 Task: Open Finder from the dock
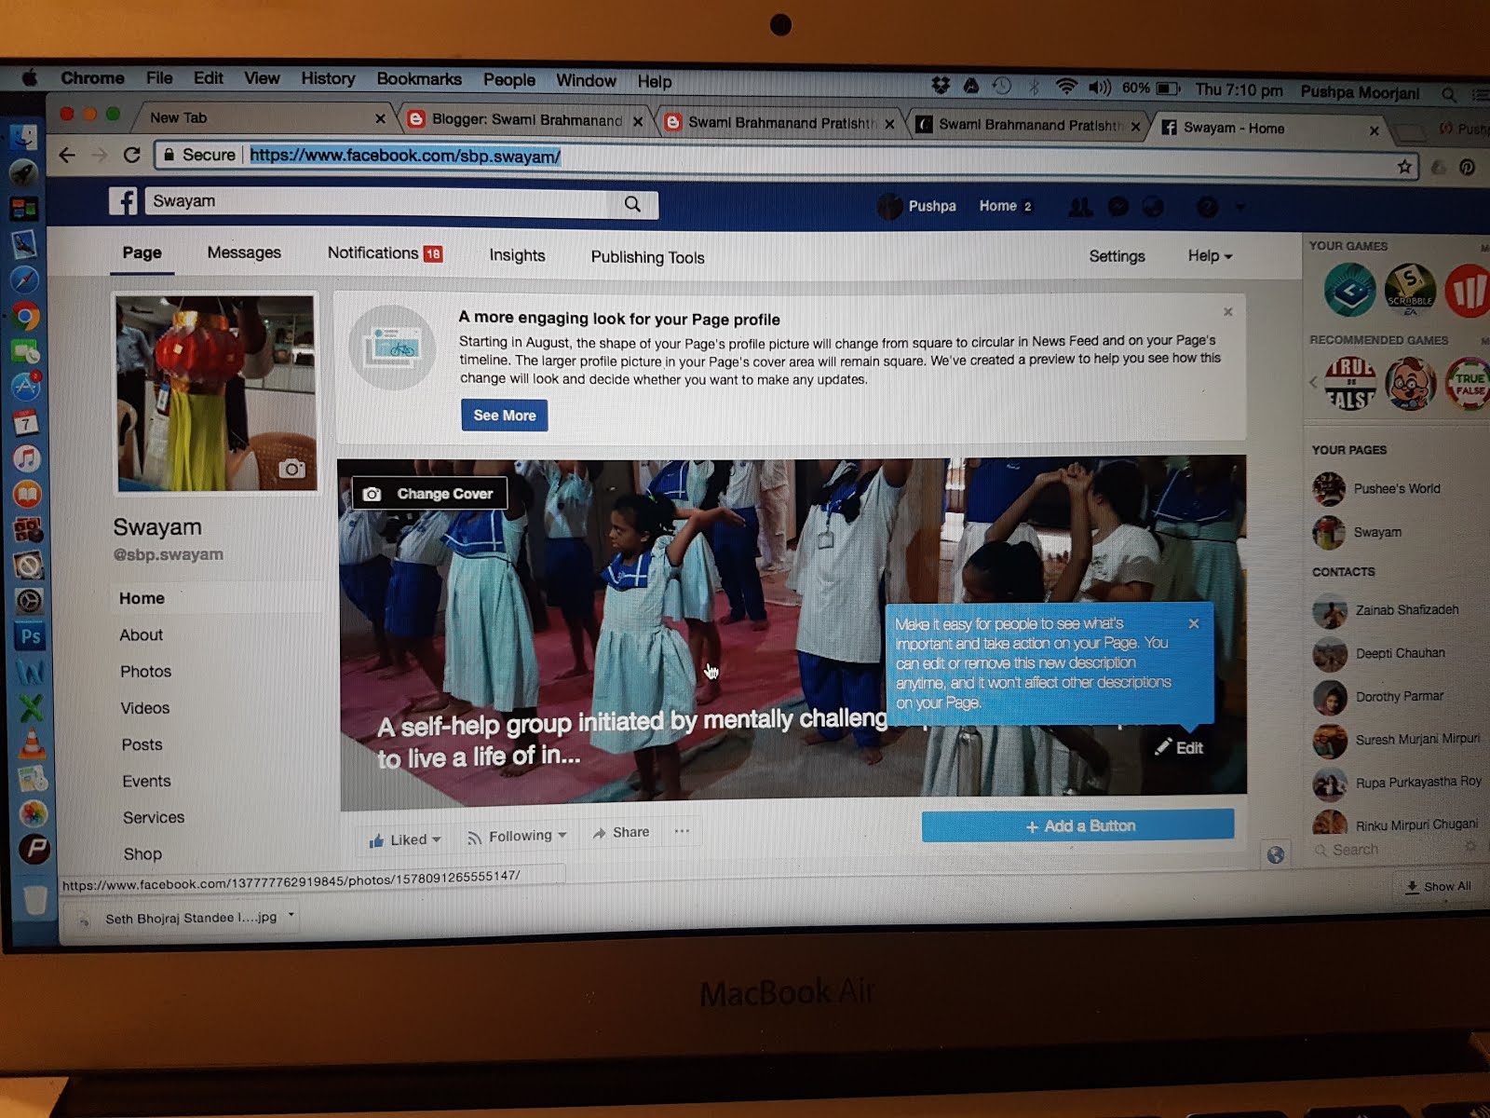[23, 137]
